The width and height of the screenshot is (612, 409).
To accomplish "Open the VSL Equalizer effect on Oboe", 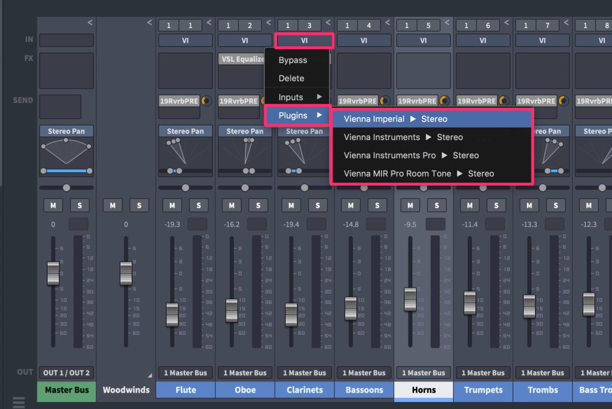I will pos(241,60).
